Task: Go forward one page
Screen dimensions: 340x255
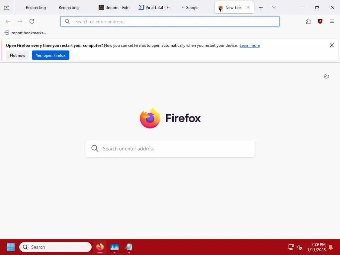Action: (x=20, y=21)
